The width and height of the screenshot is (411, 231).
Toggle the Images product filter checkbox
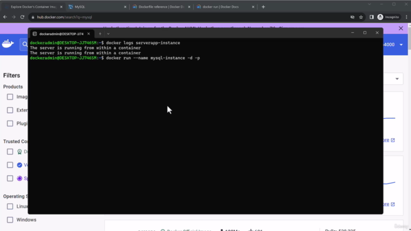click(10, 97)
